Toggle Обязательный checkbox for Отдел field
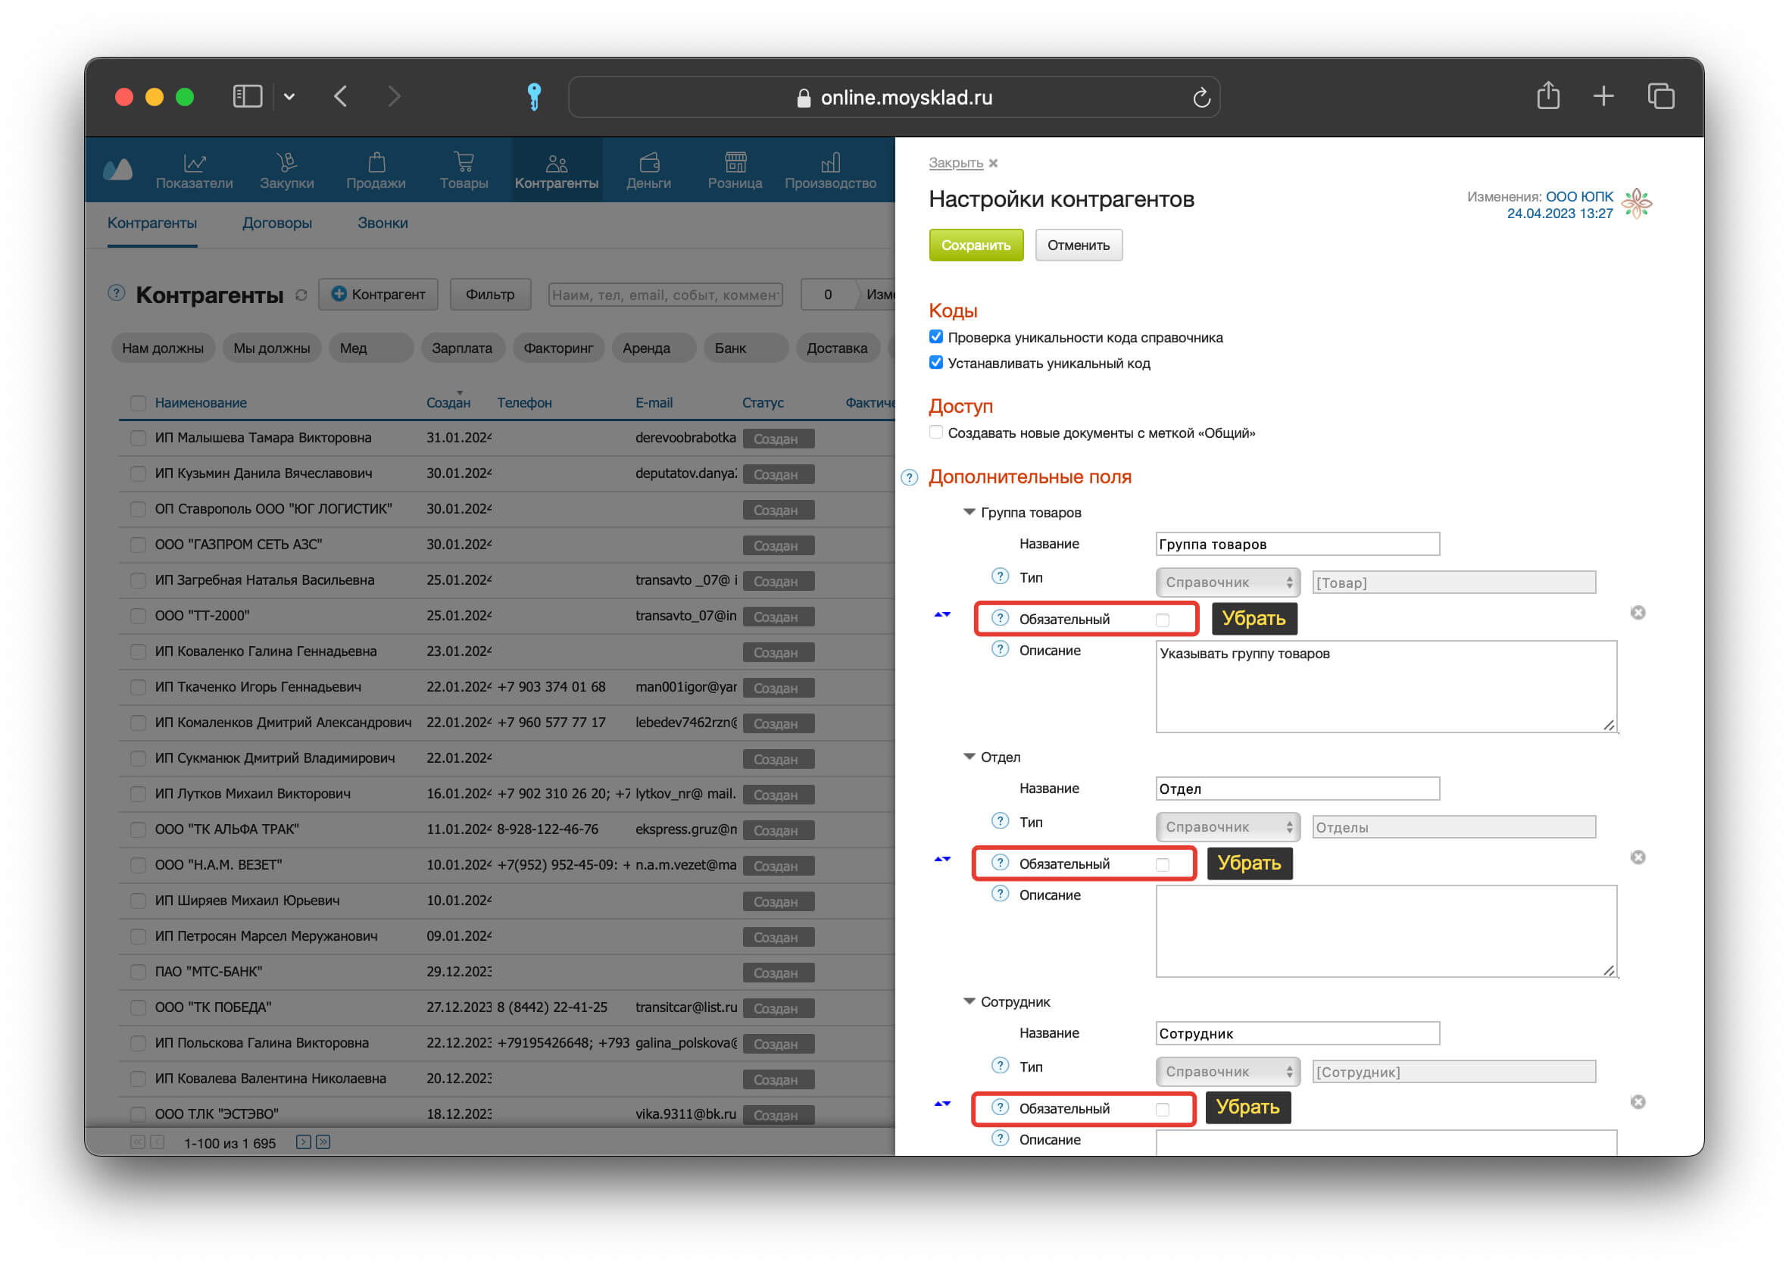Image resolution: width=1789 pixels, height=1268 pixels. click(1161, 864)
